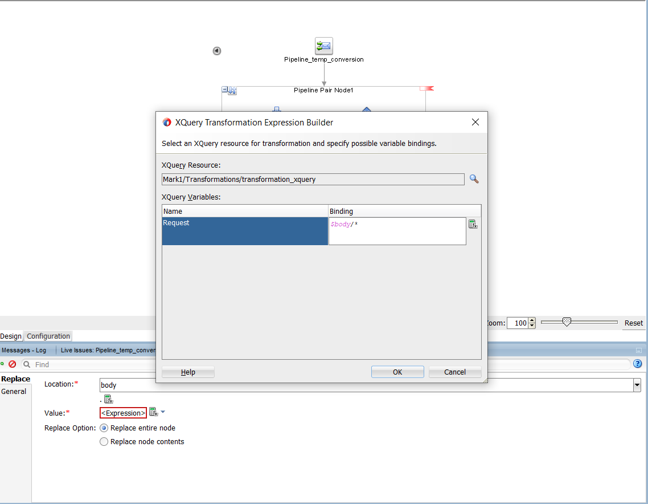Open expression editor icon below Location field
The height and width of the screenshot is (504, 648).
pyautogui.click(x=108, y=399)
